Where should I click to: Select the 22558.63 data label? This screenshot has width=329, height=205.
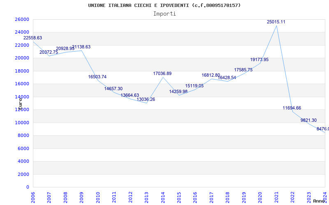pos(32,38)
